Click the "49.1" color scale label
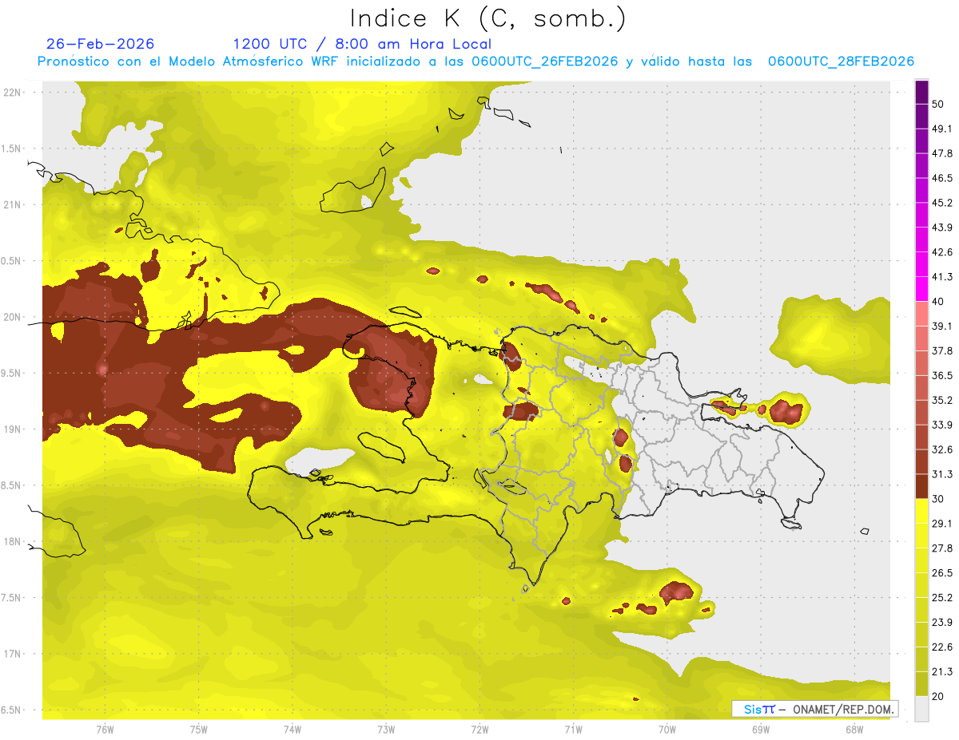Viewport: 959px width, 740px height. click(942, 129)
